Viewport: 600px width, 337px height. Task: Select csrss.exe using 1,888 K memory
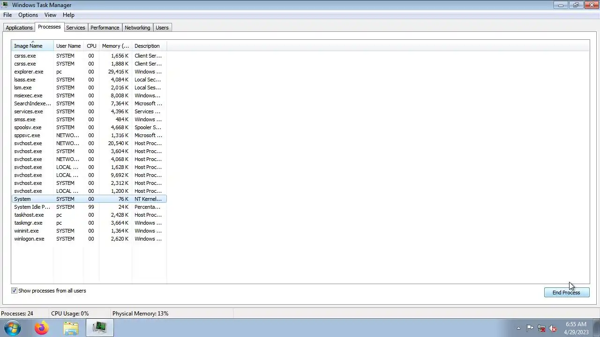[89, 64]
